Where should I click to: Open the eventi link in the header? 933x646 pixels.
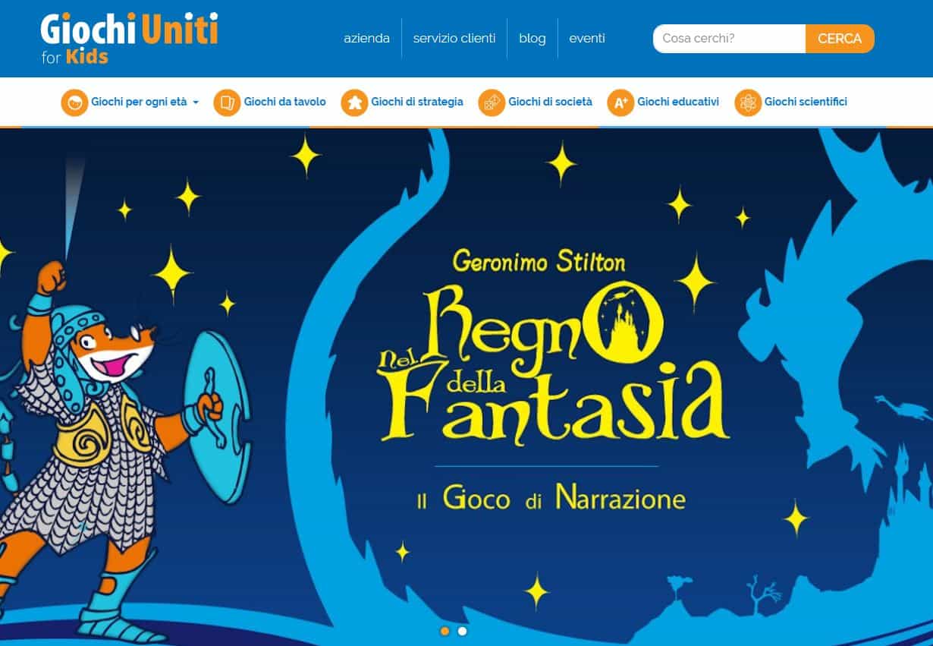coord(587,38)
